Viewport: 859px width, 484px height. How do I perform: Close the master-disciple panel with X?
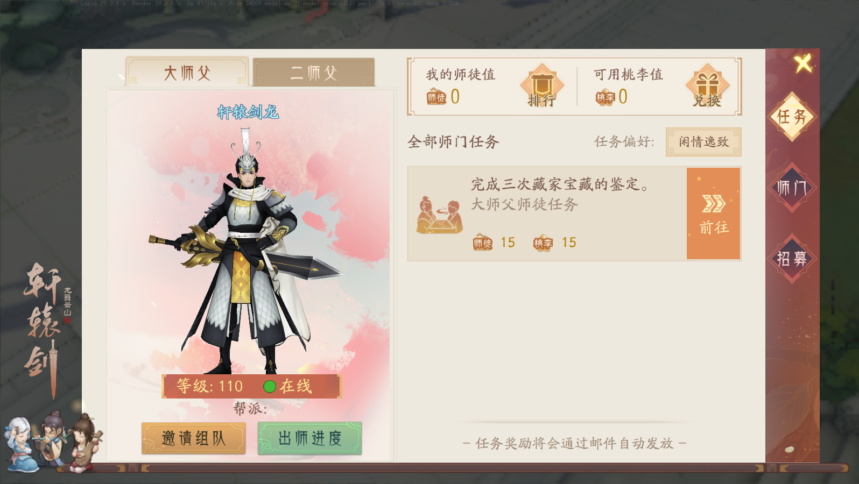coord(804,63)
